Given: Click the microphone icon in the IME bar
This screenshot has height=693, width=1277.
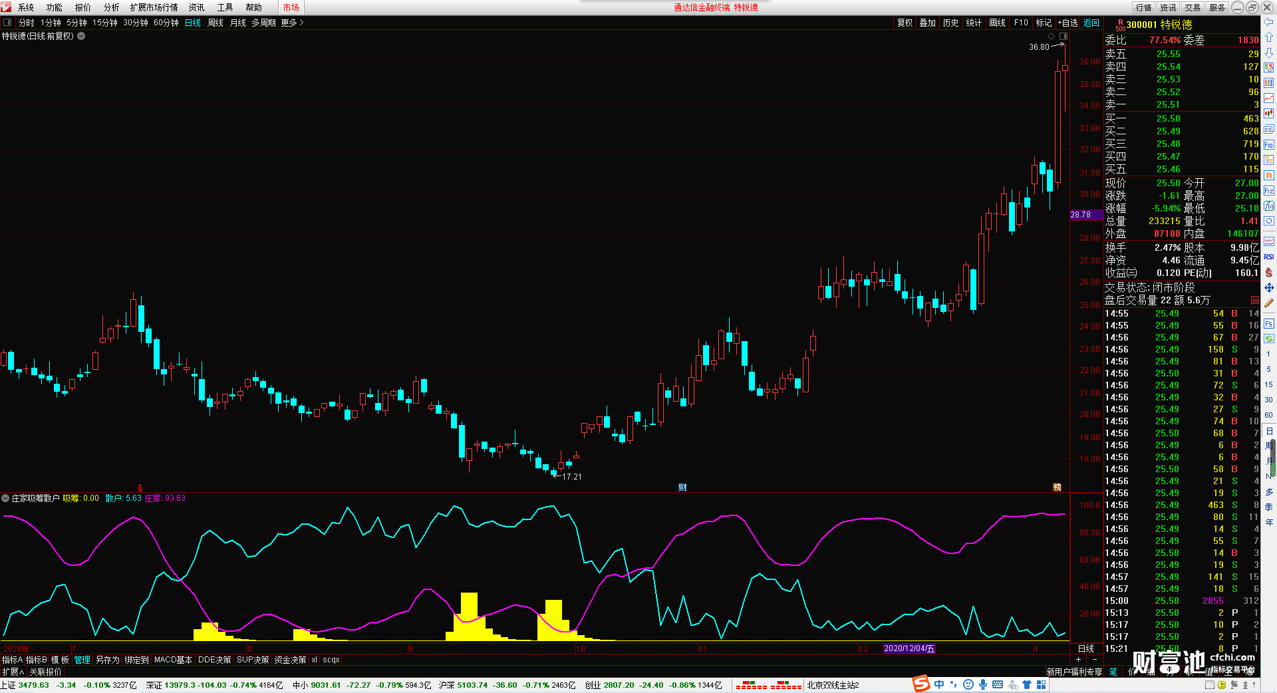Looking at the screenshot, I should 982,684.
